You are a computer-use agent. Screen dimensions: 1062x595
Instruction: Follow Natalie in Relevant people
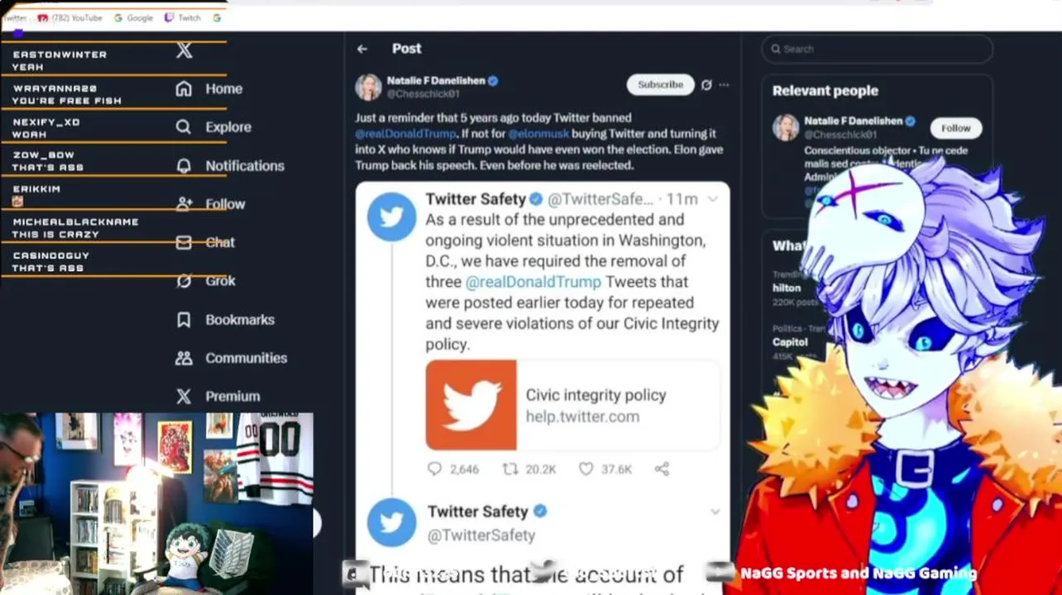955,128
